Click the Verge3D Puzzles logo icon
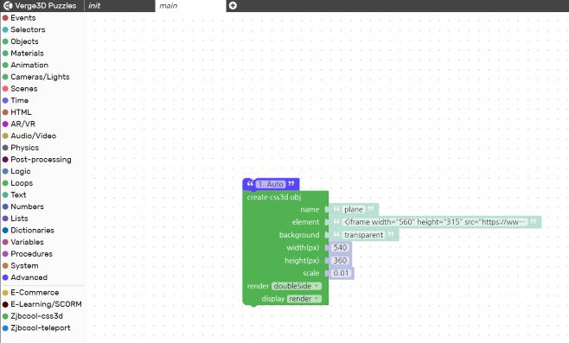Screen dimensions: 569x343 coord(8,5)
